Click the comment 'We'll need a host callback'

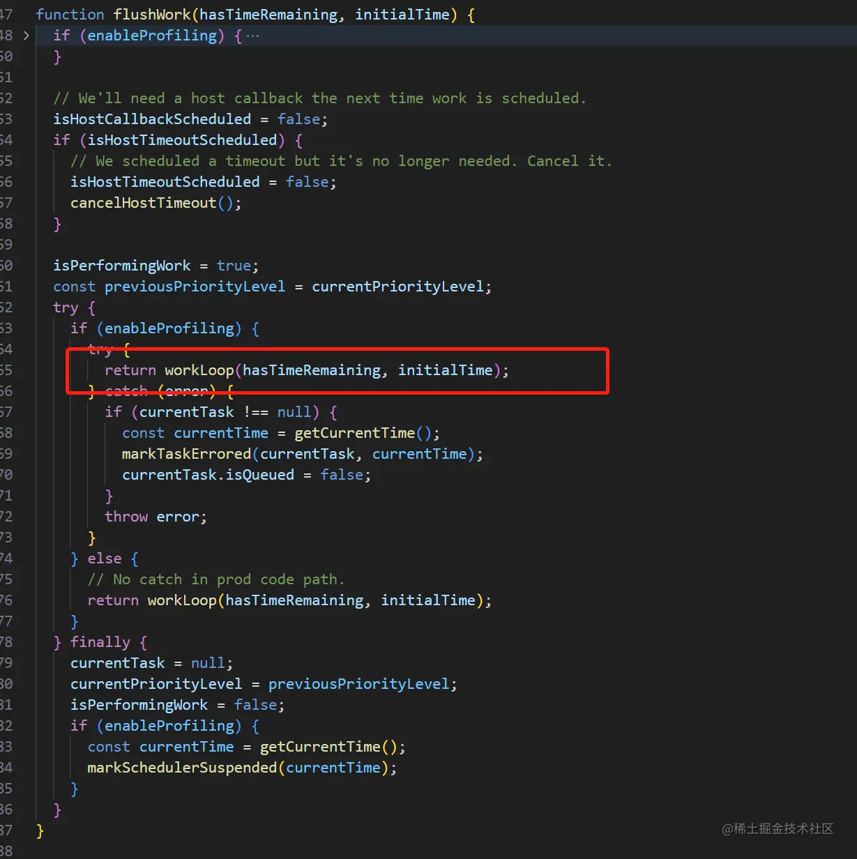[x=319, y=98]
